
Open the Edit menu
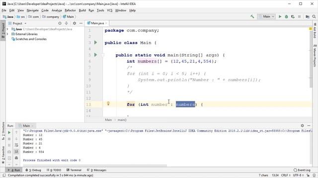[x=12, y=10]
